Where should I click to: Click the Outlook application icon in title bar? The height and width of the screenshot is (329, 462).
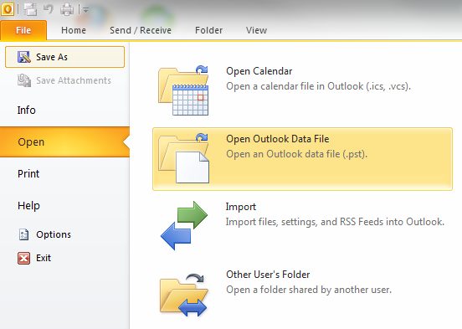(x=8, y=9)
